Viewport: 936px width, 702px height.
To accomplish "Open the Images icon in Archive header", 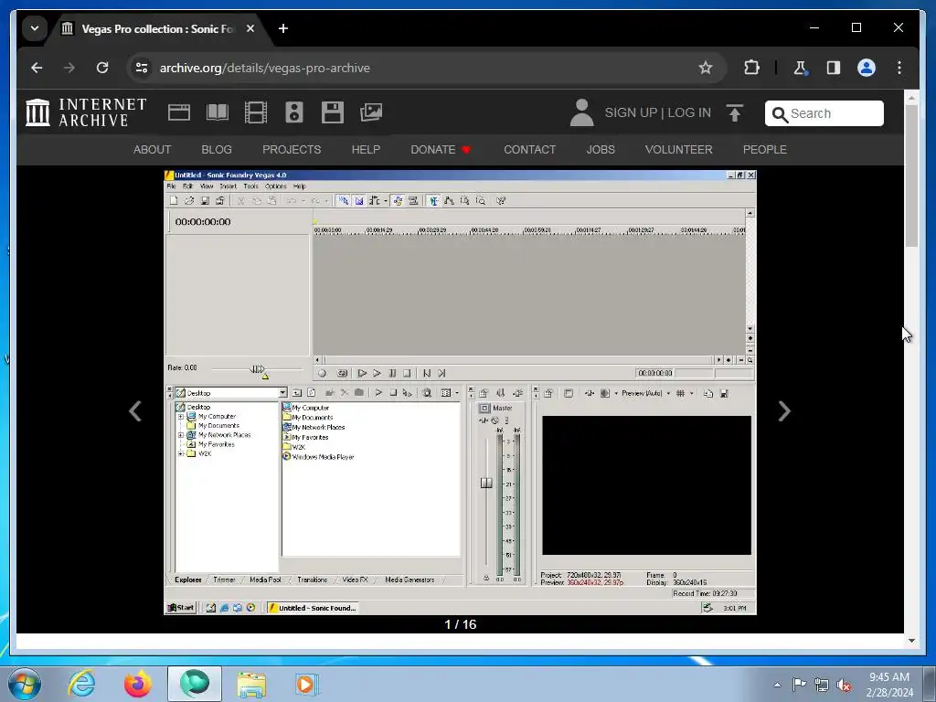I will tap(371, 112).
